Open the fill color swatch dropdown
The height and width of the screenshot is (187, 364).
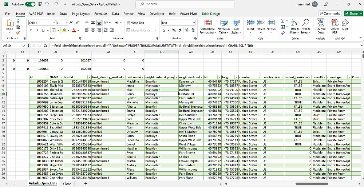(68, 31)
